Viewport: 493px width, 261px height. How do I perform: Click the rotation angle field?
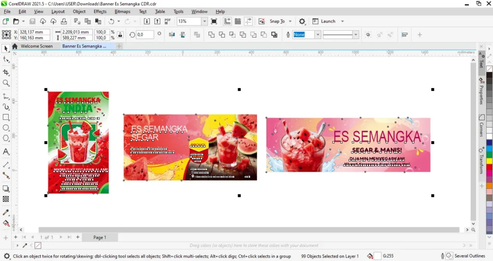click(144, 35)
